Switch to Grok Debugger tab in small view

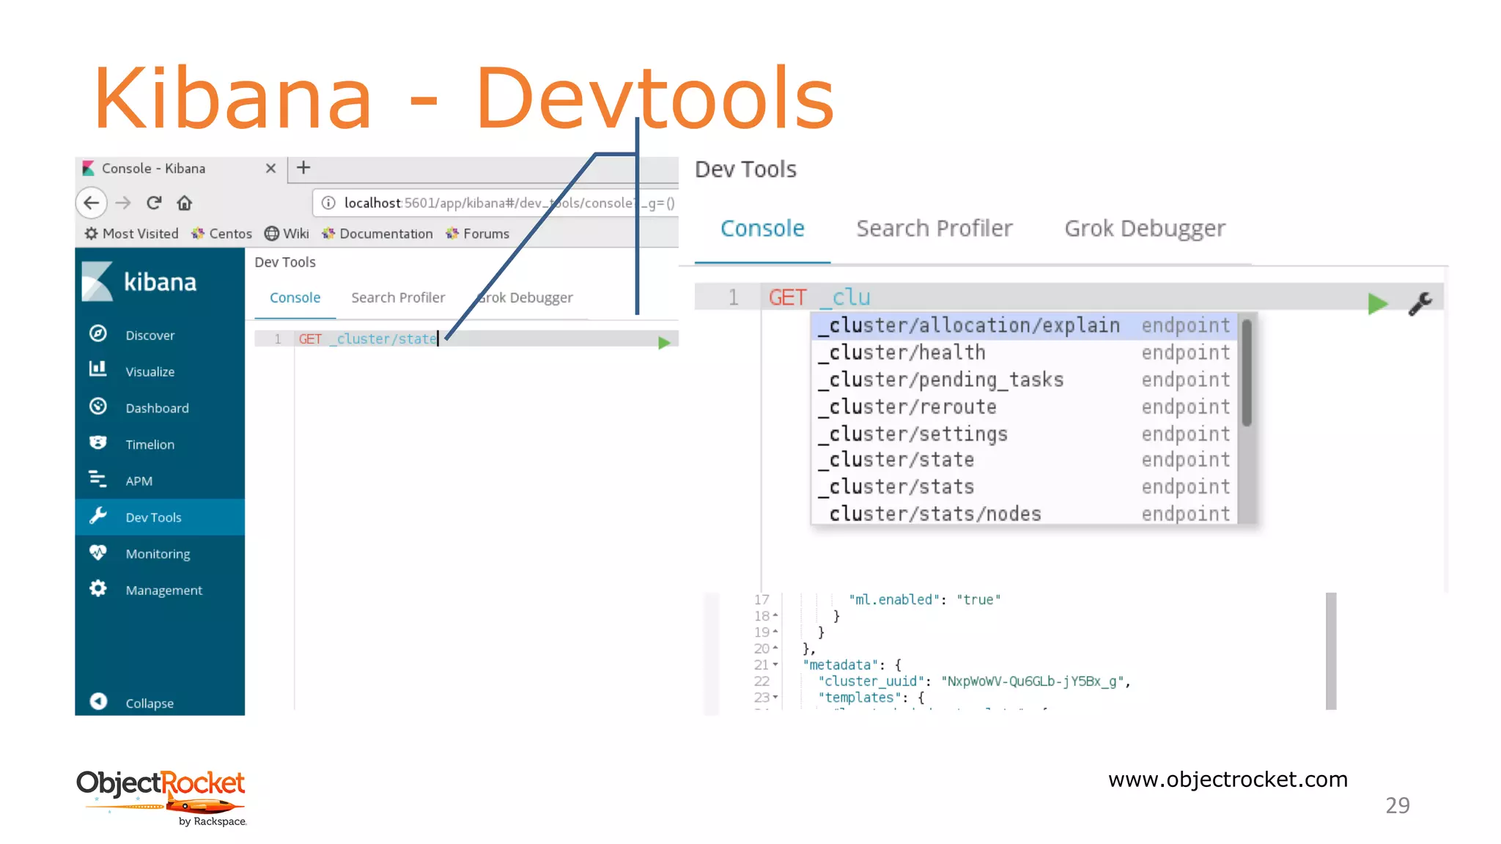[525, 297]
